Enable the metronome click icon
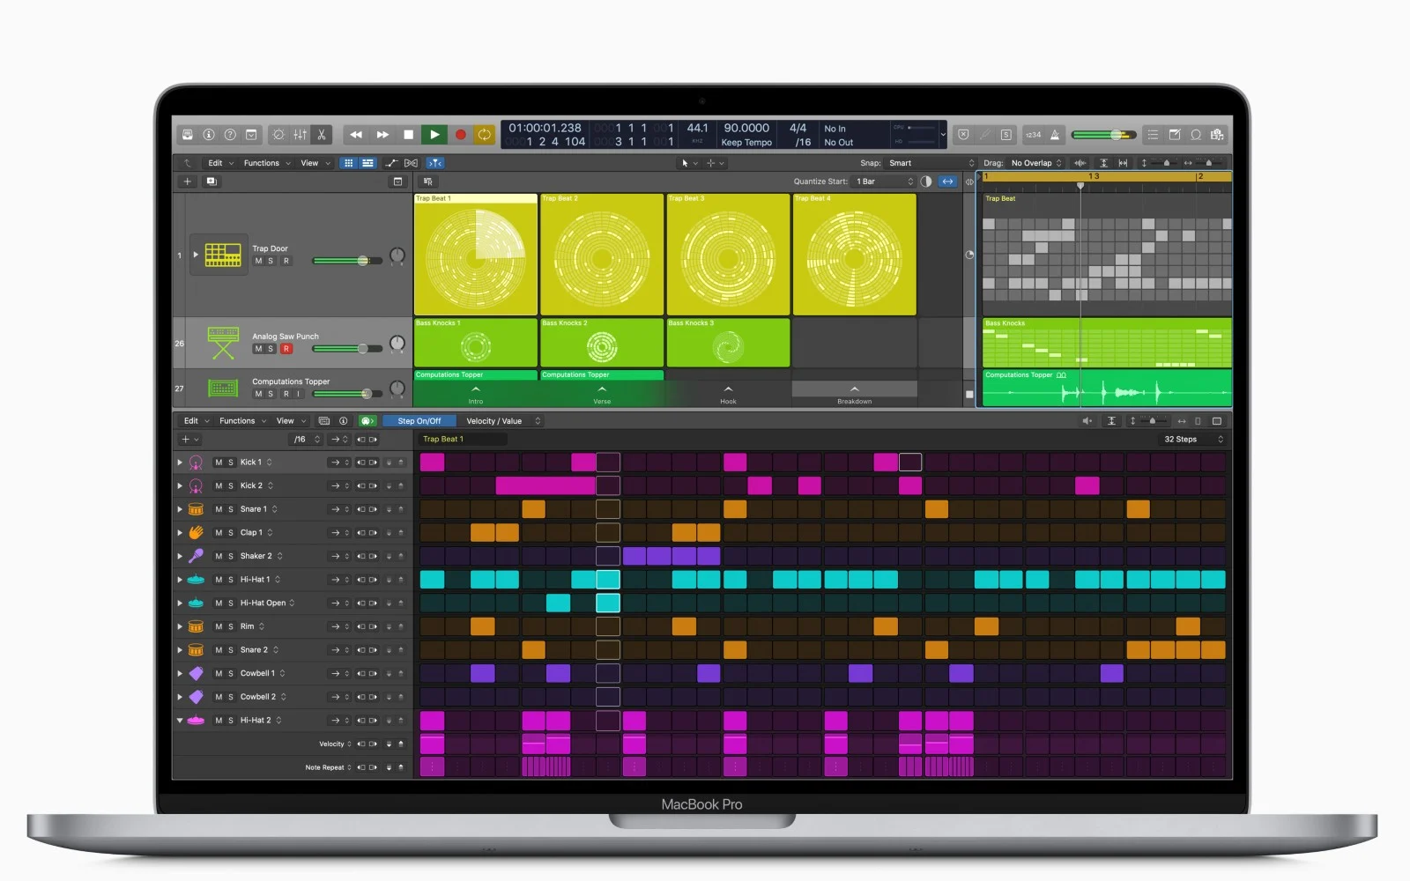Image resolution: width=1410 pixels, height=881 pixels. [1055, 135]
